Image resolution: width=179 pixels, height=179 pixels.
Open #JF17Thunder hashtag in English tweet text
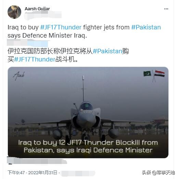point(61,27)
